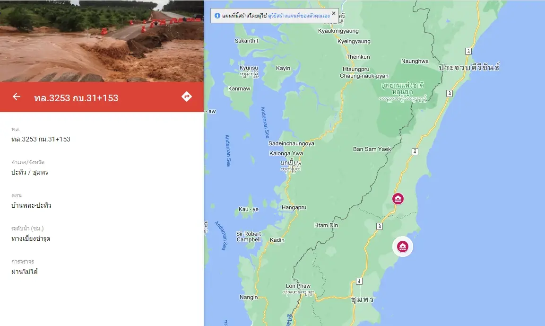545x326 pixels.
Task: Select the ปะทิว / ชุมพร district value
Action: [30, 172]
